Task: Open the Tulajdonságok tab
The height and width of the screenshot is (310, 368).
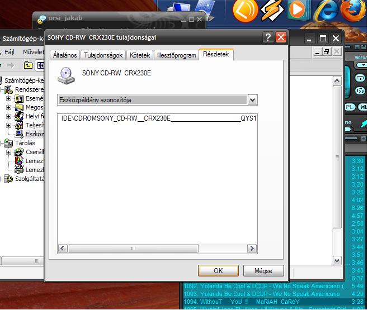Action: (x=103, y=55)
